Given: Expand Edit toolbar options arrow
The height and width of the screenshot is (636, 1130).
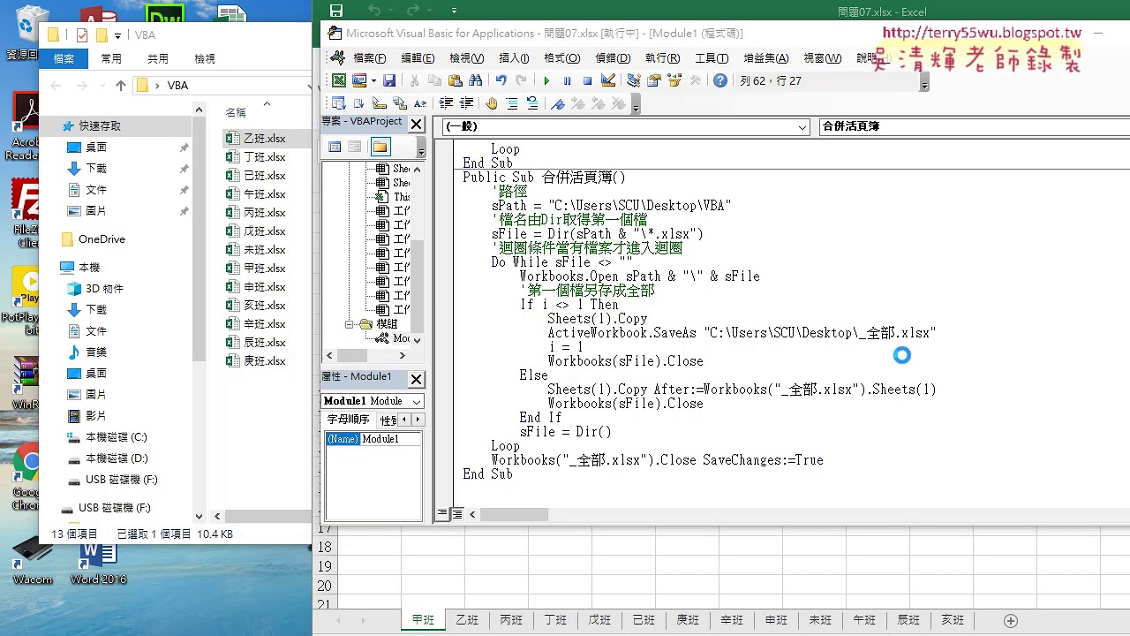Looking at the screenshot, I should 635,106.
